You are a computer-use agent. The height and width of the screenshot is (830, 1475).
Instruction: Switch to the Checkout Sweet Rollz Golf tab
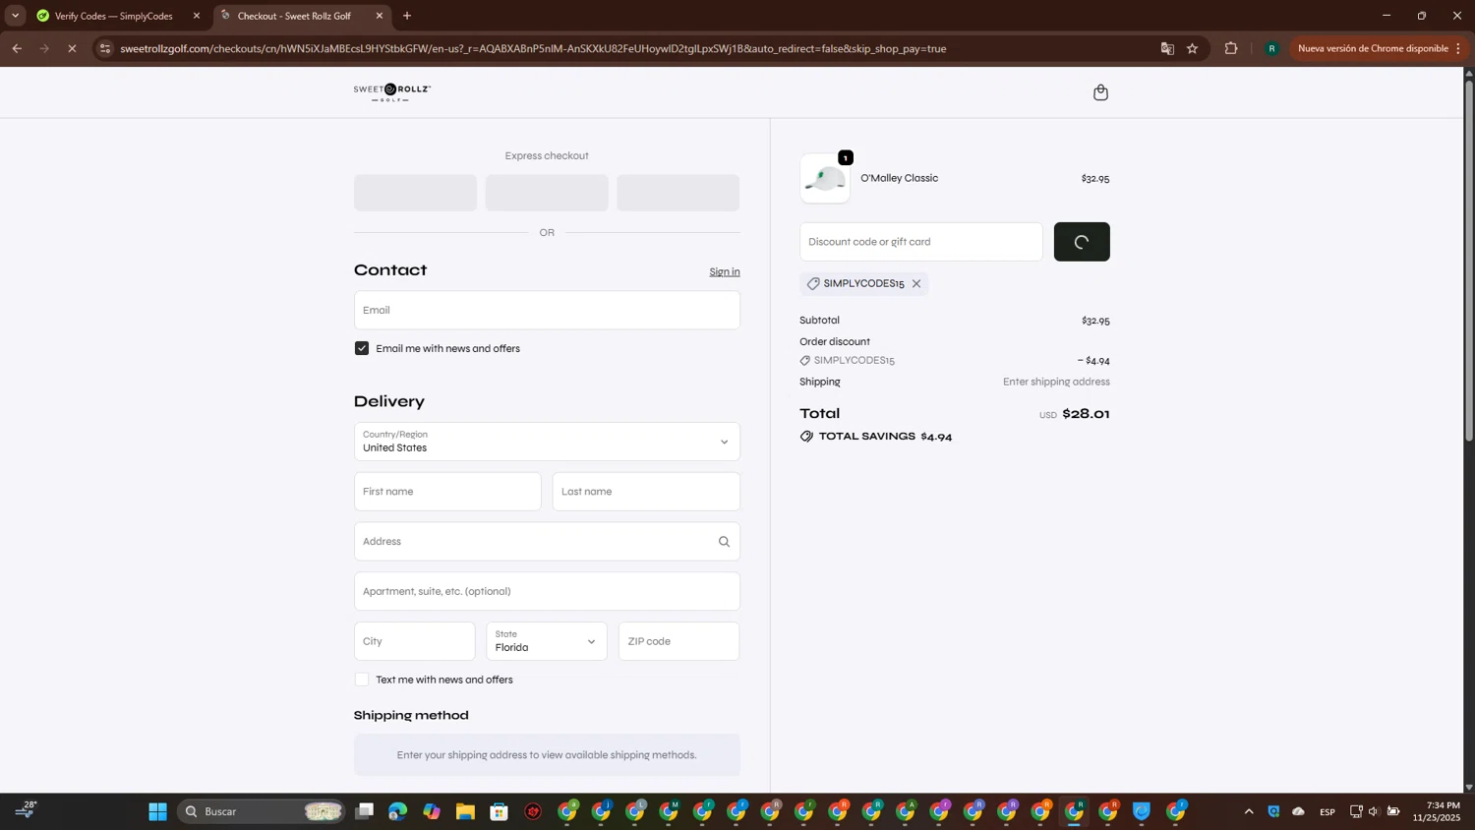coord(295,16)
